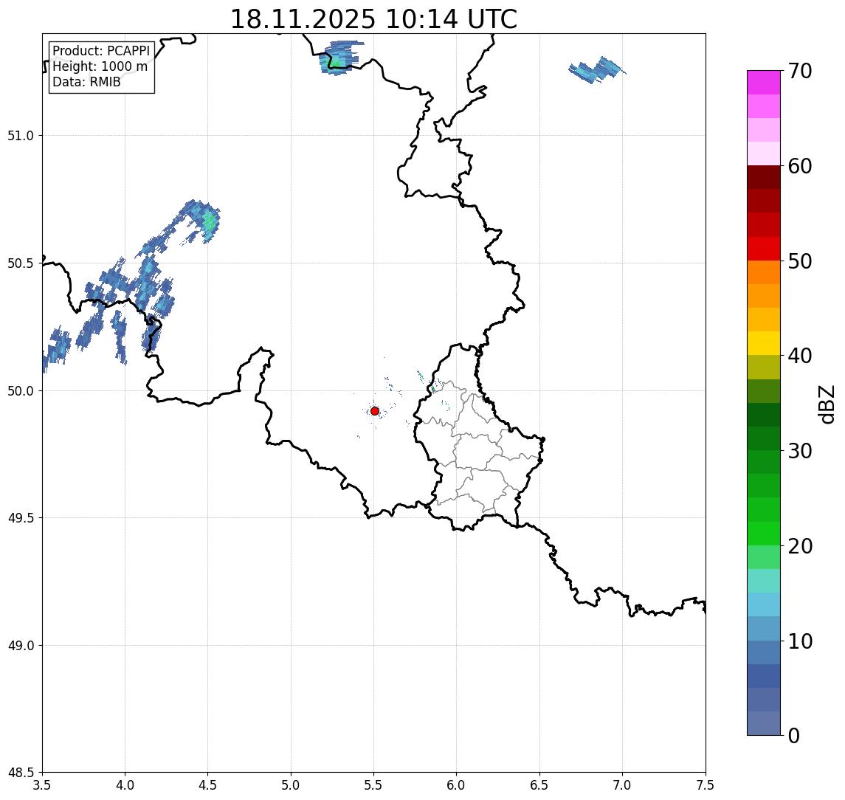Click the colorbar tick label 40
The width and height of the screenshot is (845, 800).
[799, 356]
